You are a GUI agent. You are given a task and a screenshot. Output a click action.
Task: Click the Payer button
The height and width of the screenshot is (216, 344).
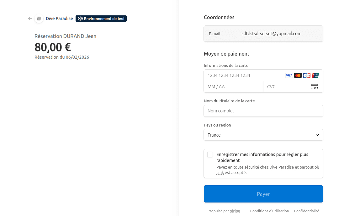tap(263, 194)
